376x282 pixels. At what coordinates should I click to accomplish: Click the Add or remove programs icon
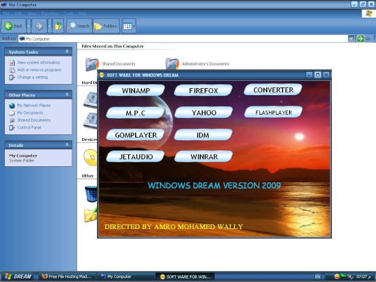12,70
